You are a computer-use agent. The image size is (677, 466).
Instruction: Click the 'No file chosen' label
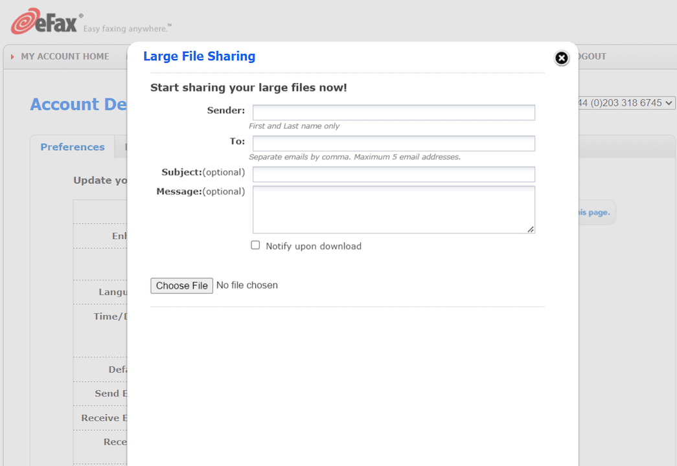247,285
